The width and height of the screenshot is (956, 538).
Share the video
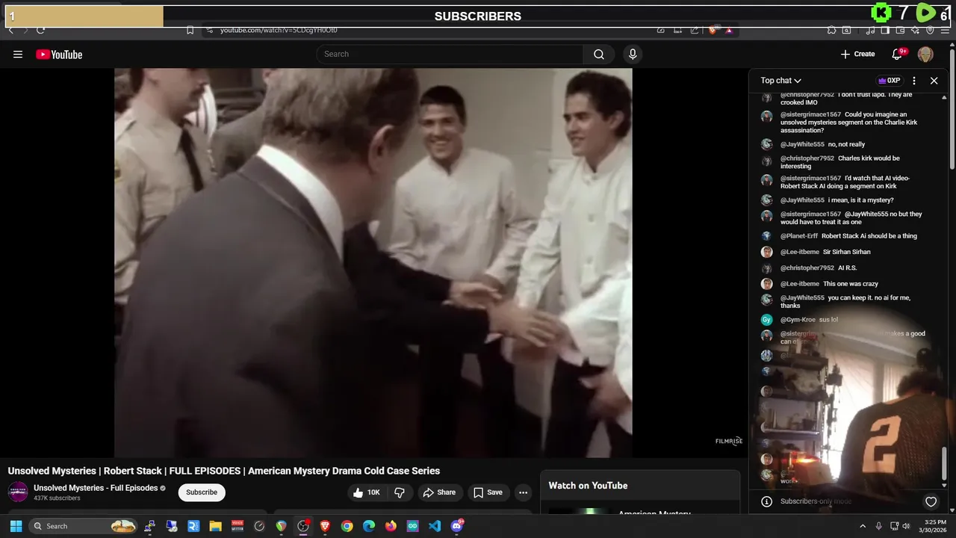click(x=439, y=492)
